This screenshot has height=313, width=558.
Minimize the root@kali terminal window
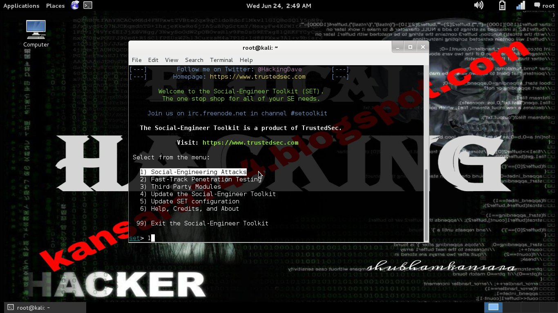pos(398,47)
